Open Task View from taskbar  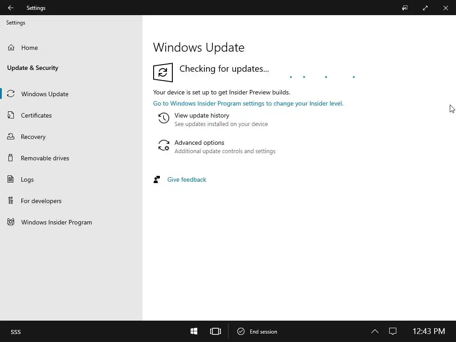click(x=216, y=331)
